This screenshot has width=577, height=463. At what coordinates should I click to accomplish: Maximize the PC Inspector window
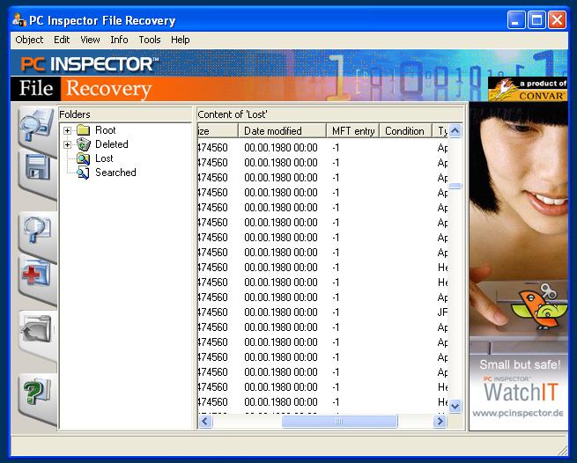click(x=536, y=20)
